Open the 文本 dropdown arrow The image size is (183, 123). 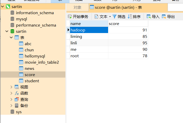[x=110, y=17]
